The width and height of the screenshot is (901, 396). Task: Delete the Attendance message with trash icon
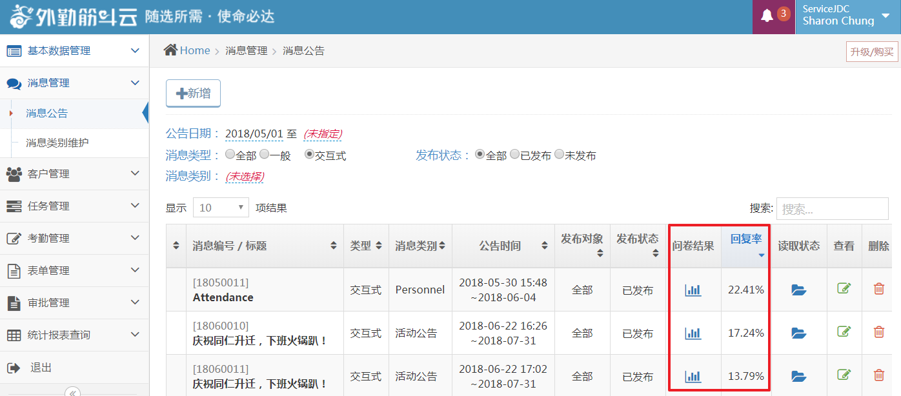879,288
